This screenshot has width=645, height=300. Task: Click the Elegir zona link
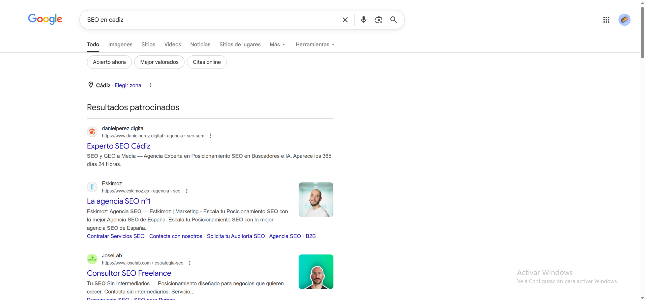[x=128, y=85]
